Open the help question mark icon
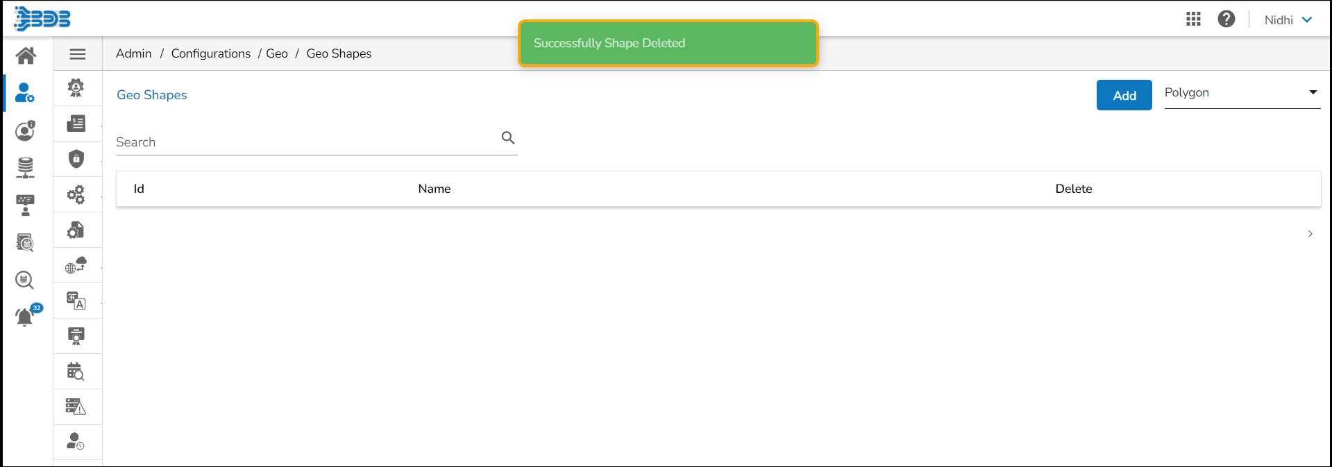1332x467 pixels. (x=1226, y=19)
